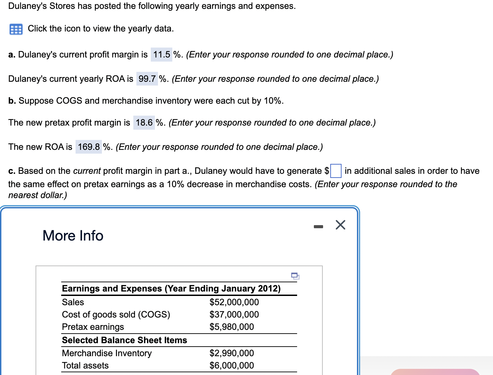493x375 pixels.
Task: Click the link text 'Click the icon to view the yearly data.'
Action: 101,28
